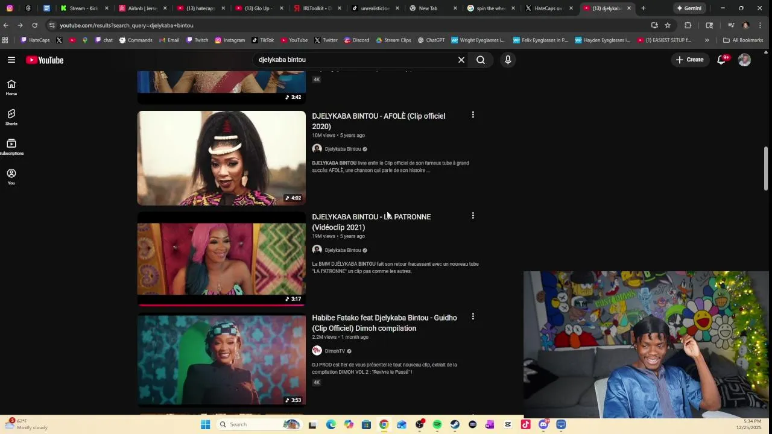Switch to the spin the wheel tab
Image resolution: width=772 pixels, height=434 pixels.
point(492,8)
